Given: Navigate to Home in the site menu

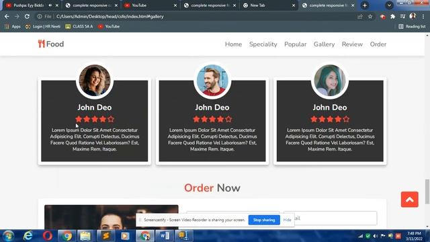Looking at the screenshot, I should [233, 44].
